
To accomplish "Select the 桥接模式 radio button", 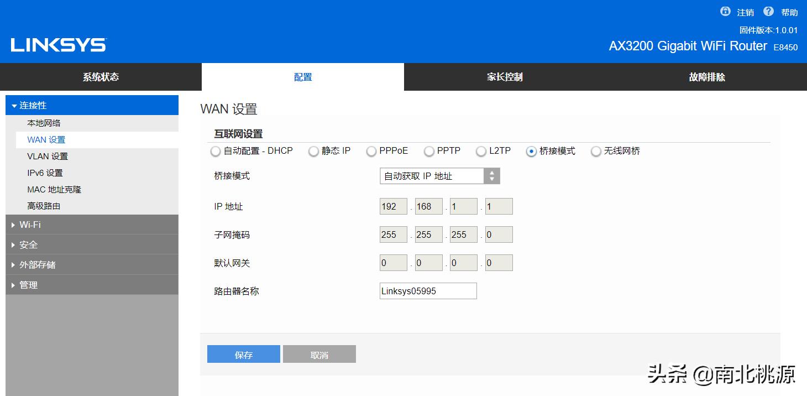I will click(530, 150).
